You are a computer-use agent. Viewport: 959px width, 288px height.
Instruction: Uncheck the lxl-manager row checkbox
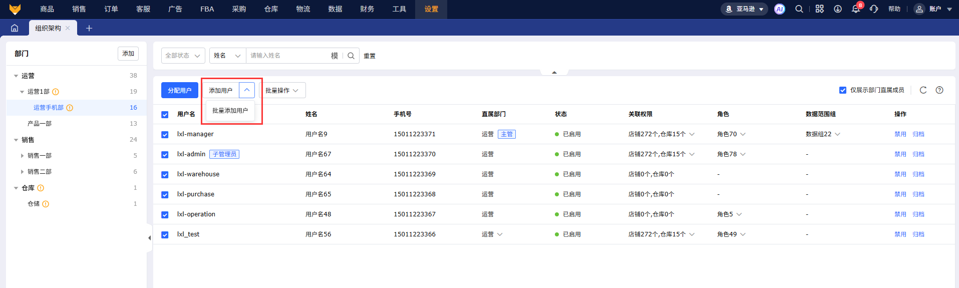point(165,134)
